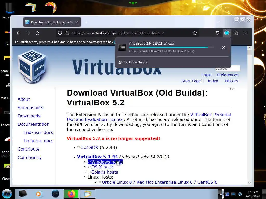This screenshot has height=199, width=266.
Task: Open the file explorer taskbar icon
Action: [x=87, y=194]
